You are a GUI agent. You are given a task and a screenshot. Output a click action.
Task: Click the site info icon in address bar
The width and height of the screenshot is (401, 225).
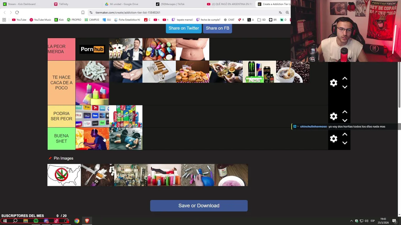91,12
